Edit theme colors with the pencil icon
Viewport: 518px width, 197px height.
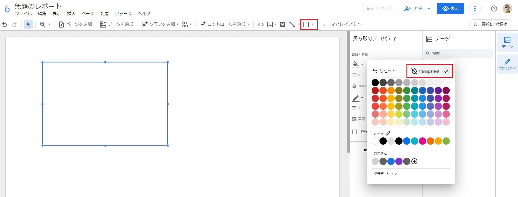pyautogui.click(x=388, y=133)
